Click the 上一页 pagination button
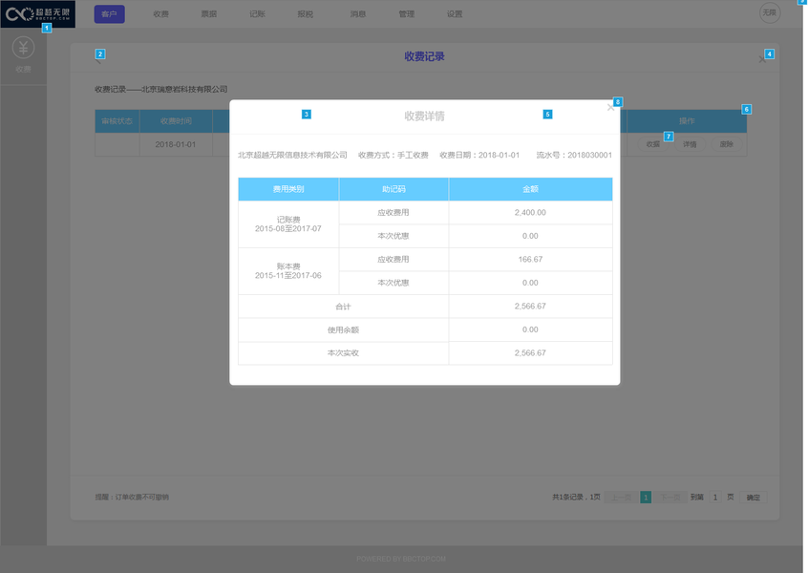 coord(621,498)
